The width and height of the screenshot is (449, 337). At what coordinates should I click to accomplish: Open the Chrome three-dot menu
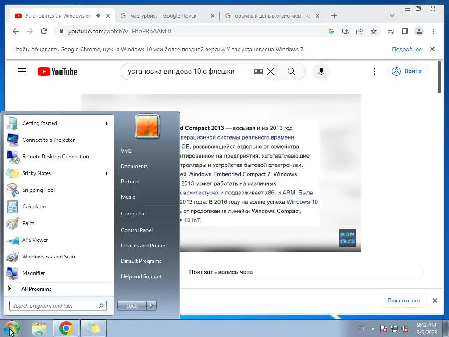433,31
